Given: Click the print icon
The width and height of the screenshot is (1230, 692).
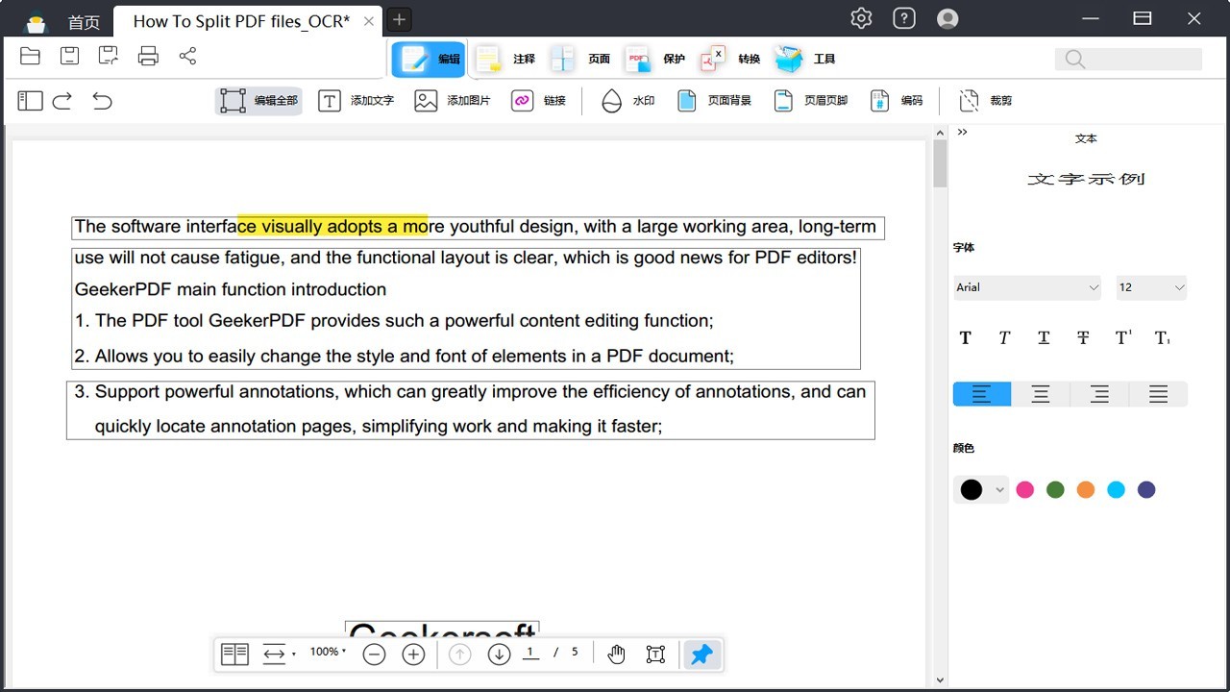Looking at the screenshot, I should pyautogui.click(x=148, y=56).
